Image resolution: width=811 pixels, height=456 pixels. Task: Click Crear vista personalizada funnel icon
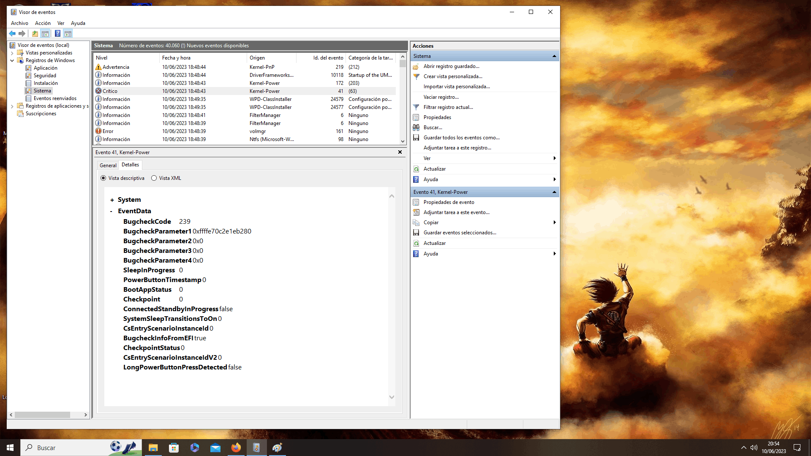pyautogui.click(x=416, y=77)
